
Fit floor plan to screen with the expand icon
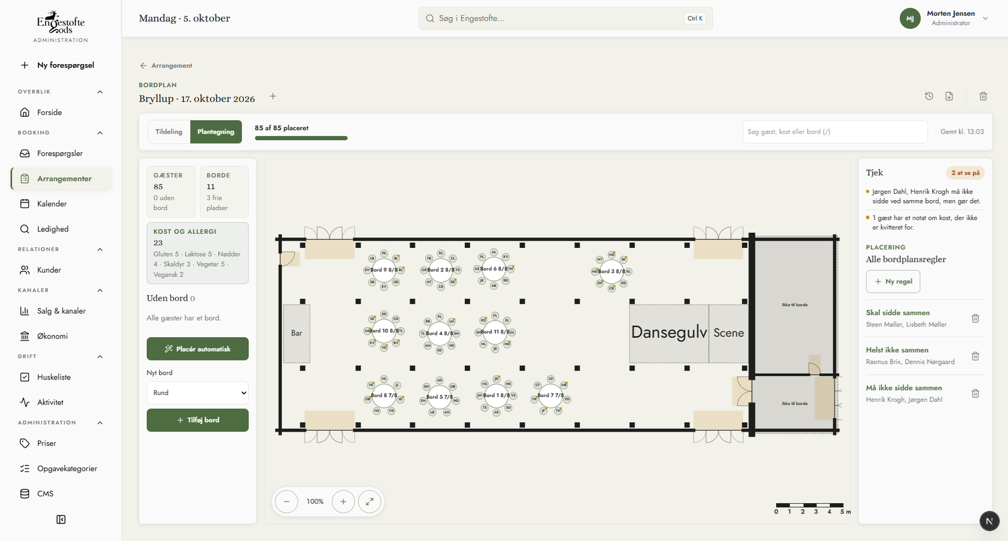point(370,501)
